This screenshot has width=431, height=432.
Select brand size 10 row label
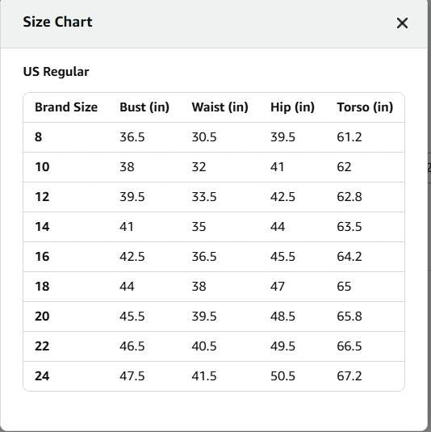point(42,167)
